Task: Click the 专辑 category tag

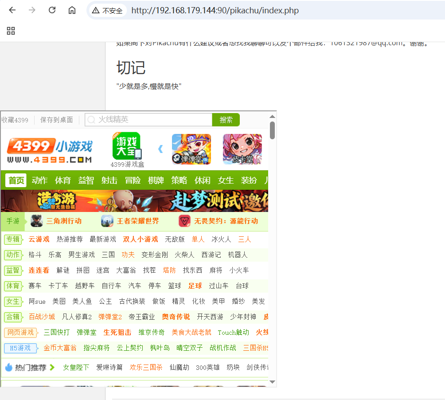Action: (x=13, y=239)
